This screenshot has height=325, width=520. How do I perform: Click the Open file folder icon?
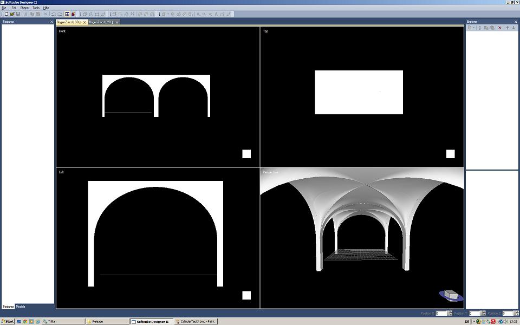click(x=12, y=14)
